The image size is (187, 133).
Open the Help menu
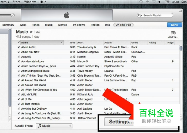point(43,2)
